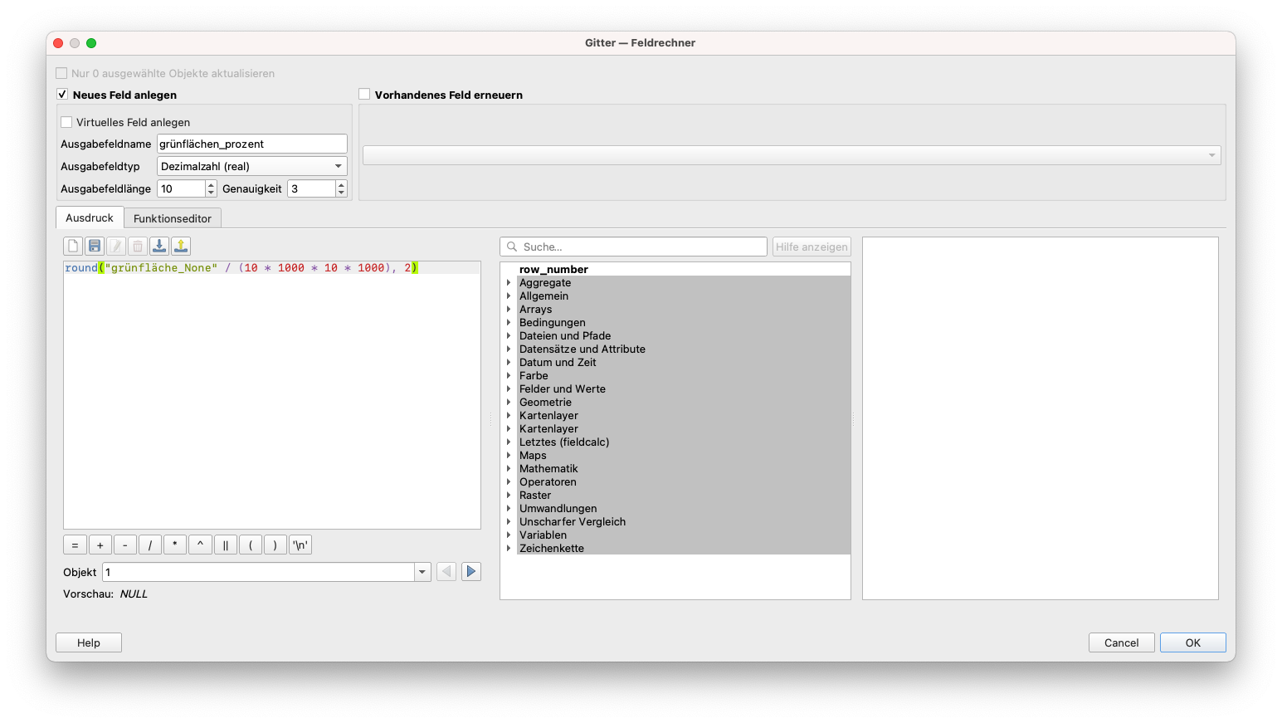Image resolution: width=1282 pixels, height=723 pixels.
Task: Insert a closing parenthesis
Action: [x=275, y=545]
